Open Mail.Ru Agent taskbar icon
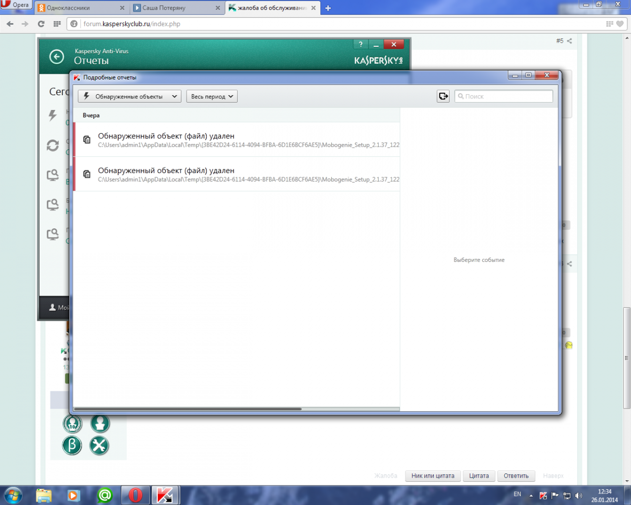Screen dimensions: 631x505 [x=105, y=495]
